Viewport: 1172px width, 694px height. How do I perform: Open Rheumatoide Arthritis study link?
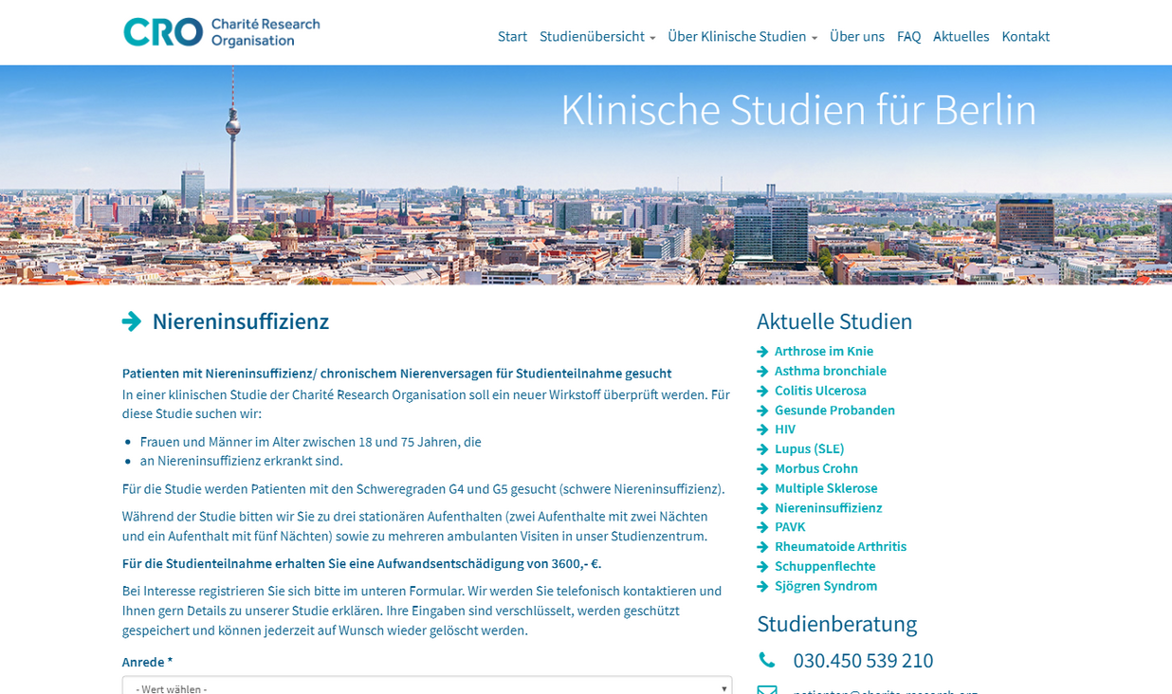tap(840, 547)
